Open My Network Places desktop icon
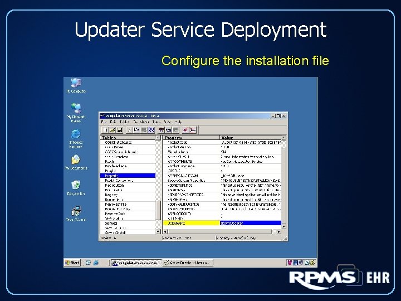Screen dimensions: 401x301 [76, 113]
